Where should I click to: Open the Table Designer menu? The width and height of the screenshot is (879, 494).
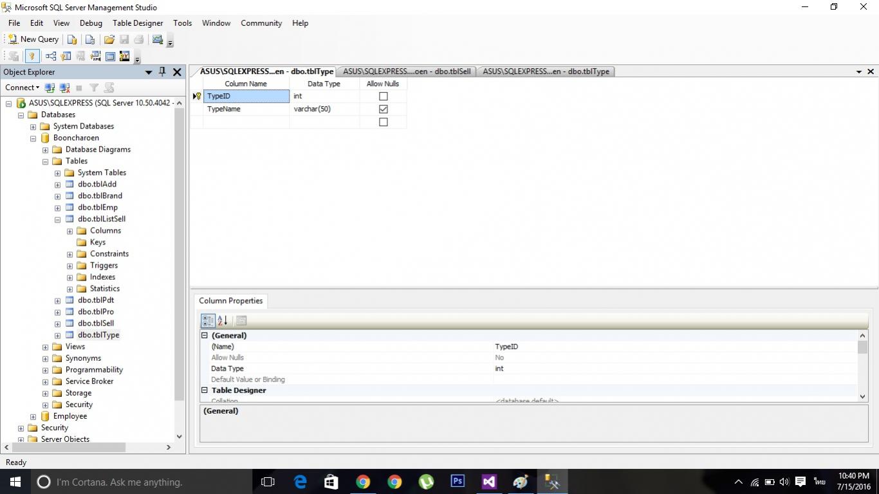[138, 23]
